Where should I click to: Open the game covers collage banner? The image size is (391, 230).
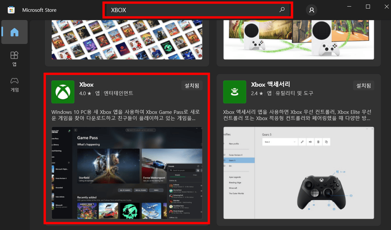[x=127, y=40]
